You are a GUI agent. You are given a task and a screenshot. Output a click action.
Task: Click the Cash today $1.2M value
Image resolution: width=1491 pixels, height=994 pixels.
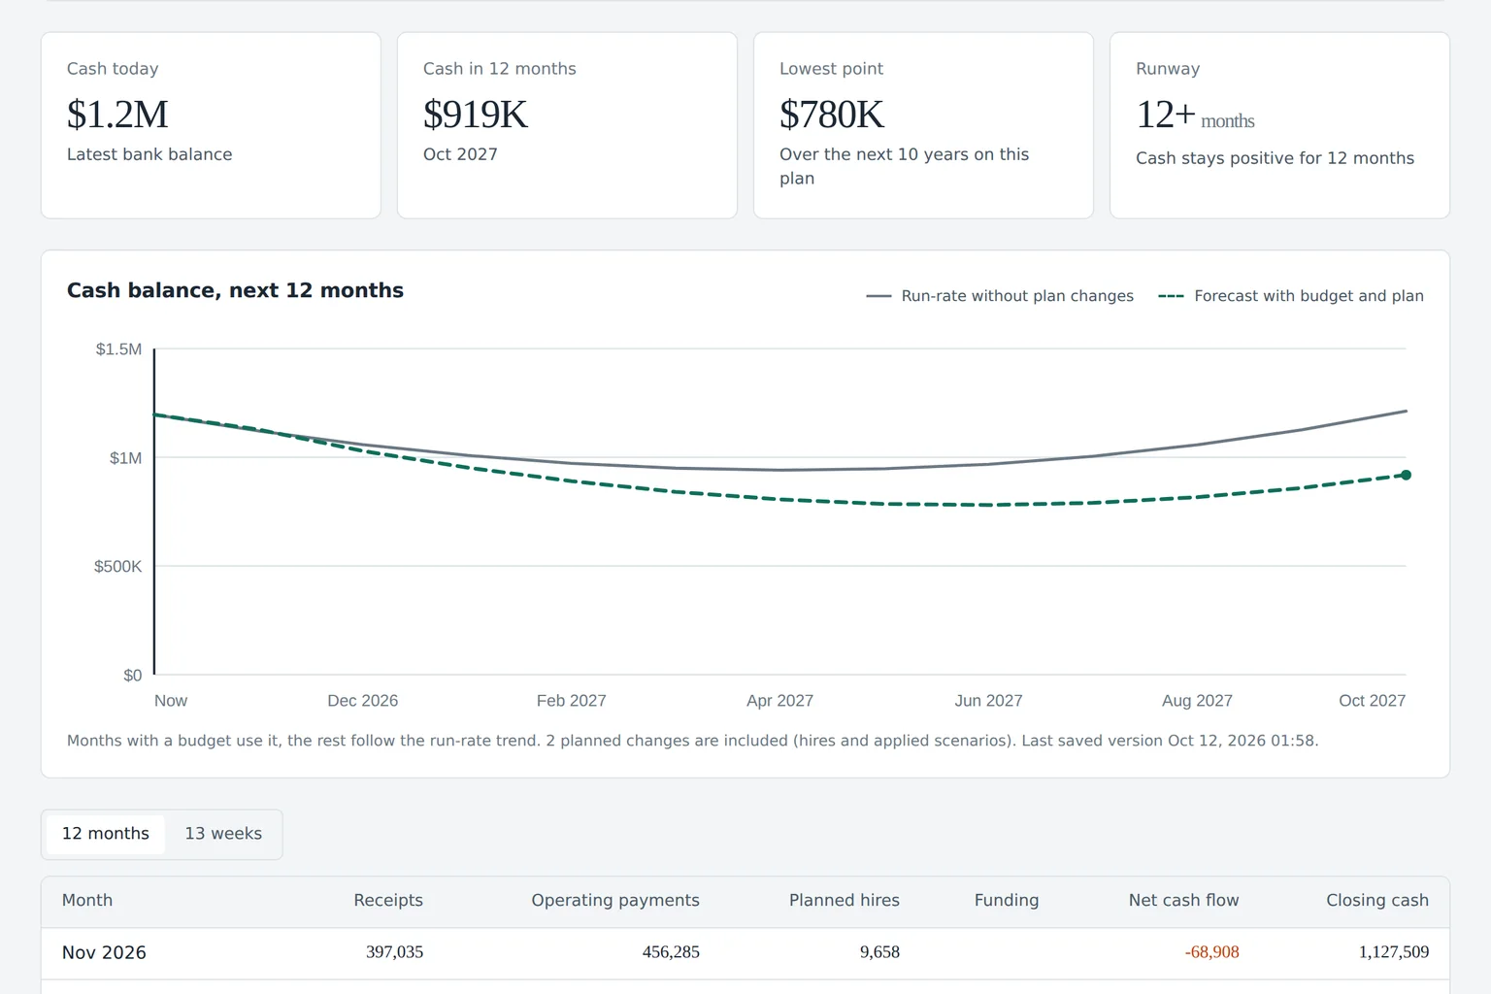tap(117, 115)
